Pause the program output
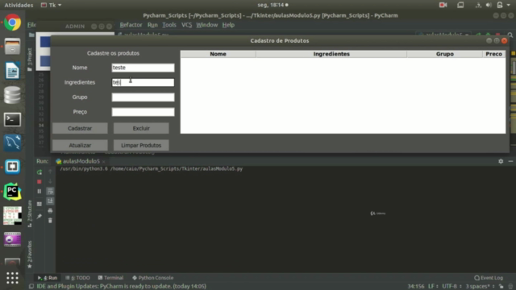The image size is (516, 290). pyautogui.click(x=40, y=191)
